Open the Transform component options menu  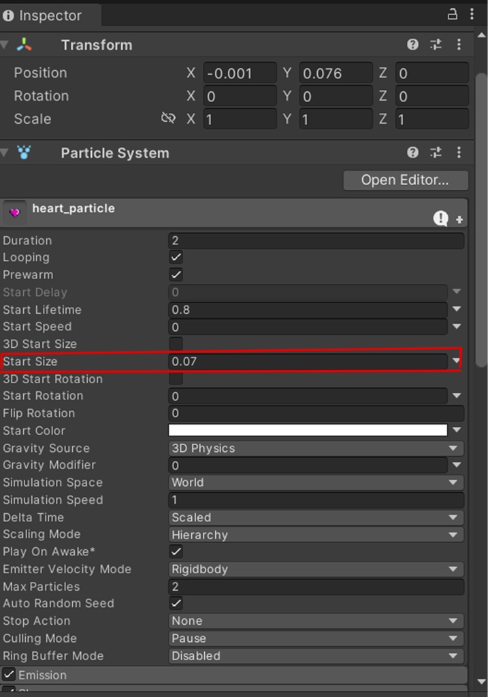pos(459,45)
